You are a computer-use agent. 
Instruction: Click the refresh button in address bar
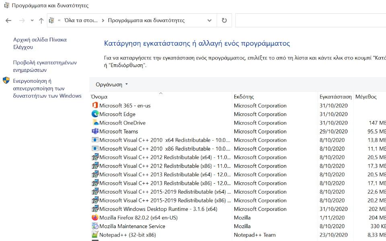point(224,20)
